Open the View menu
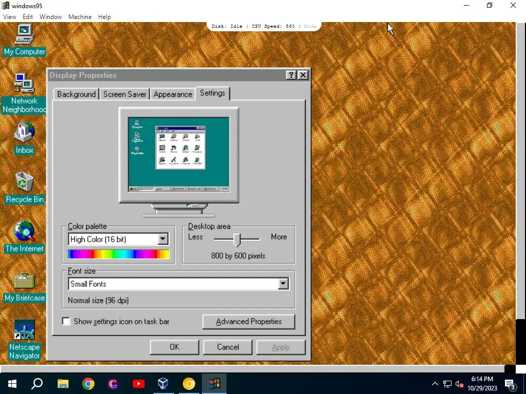526x394 pixels. [9, 17]
